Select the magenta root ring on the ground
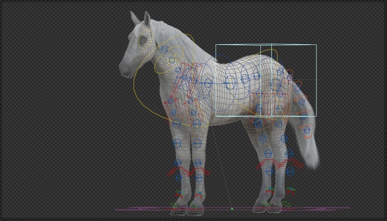Viewport: 387px width, 221px height. (232, 209)
